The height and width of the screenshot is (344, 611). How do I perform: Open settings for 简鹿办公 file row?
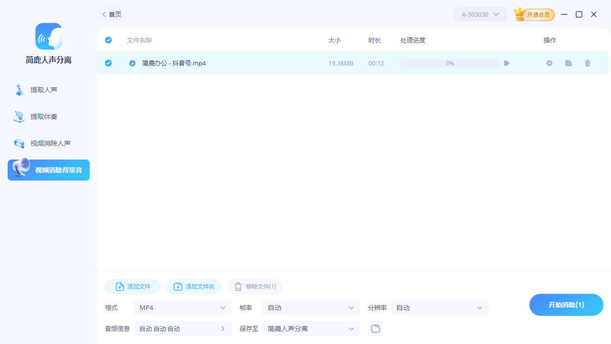pyautogui.click(x=549, y=63)
